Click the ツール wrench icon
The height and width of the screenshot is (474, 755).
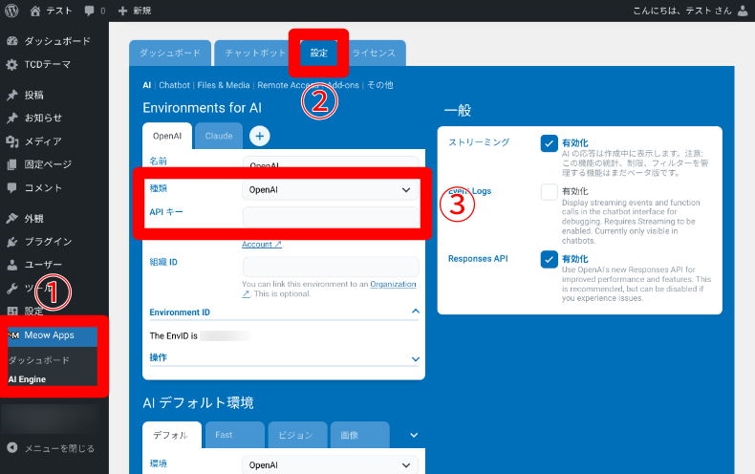click(x=12, y=288)
